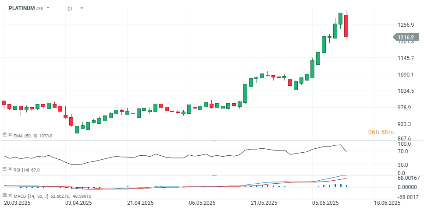
Task: Click the 21.05.2025 date label
Action: [x=265, y=203]
